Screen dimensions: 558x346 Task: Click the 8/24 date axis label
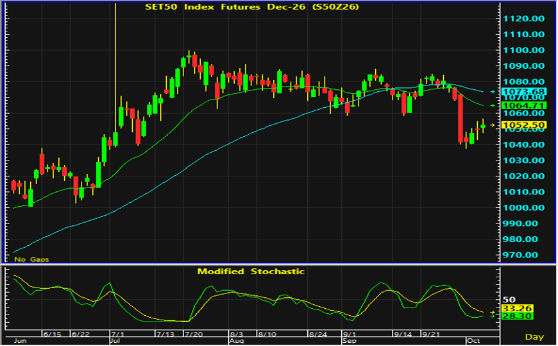click(318, 334)
